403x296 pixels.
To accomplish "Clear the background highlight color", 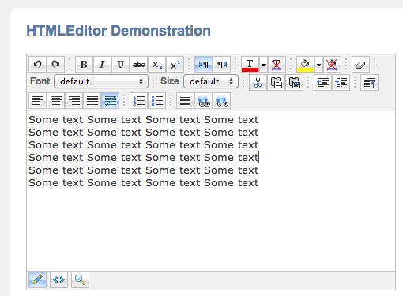I will (x=332, y=64).
